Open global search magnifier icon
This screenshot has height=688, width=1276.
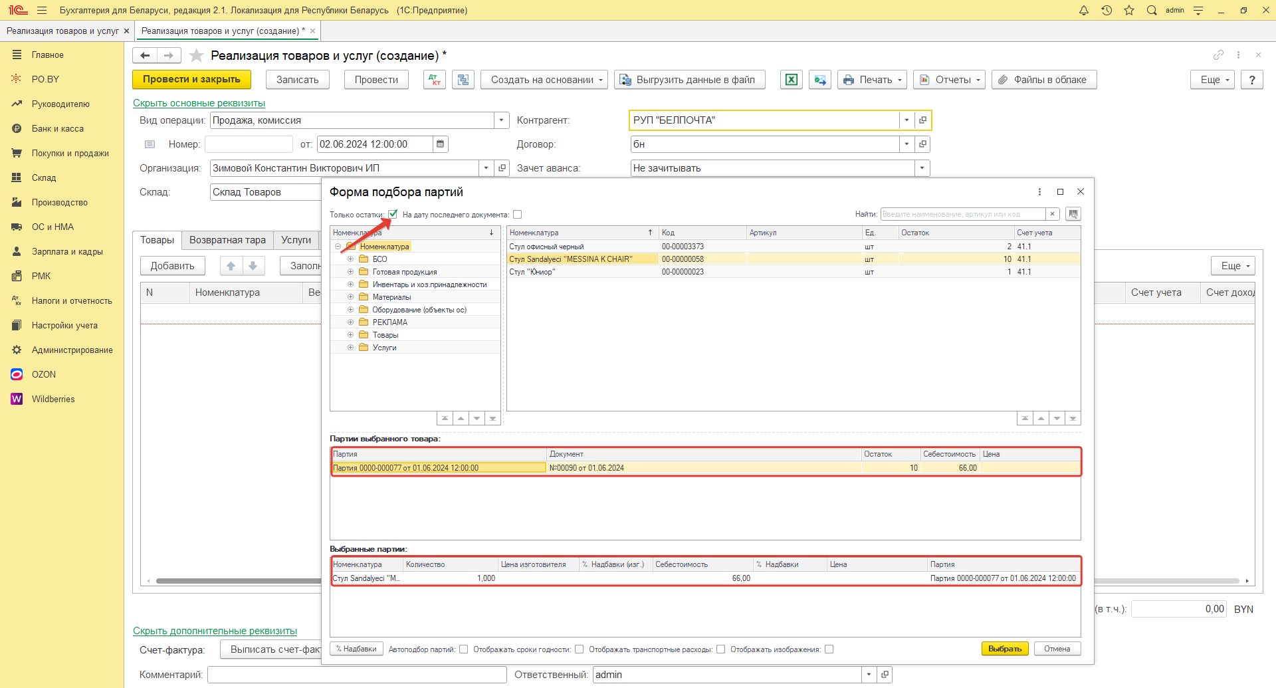click(1152, 10)
